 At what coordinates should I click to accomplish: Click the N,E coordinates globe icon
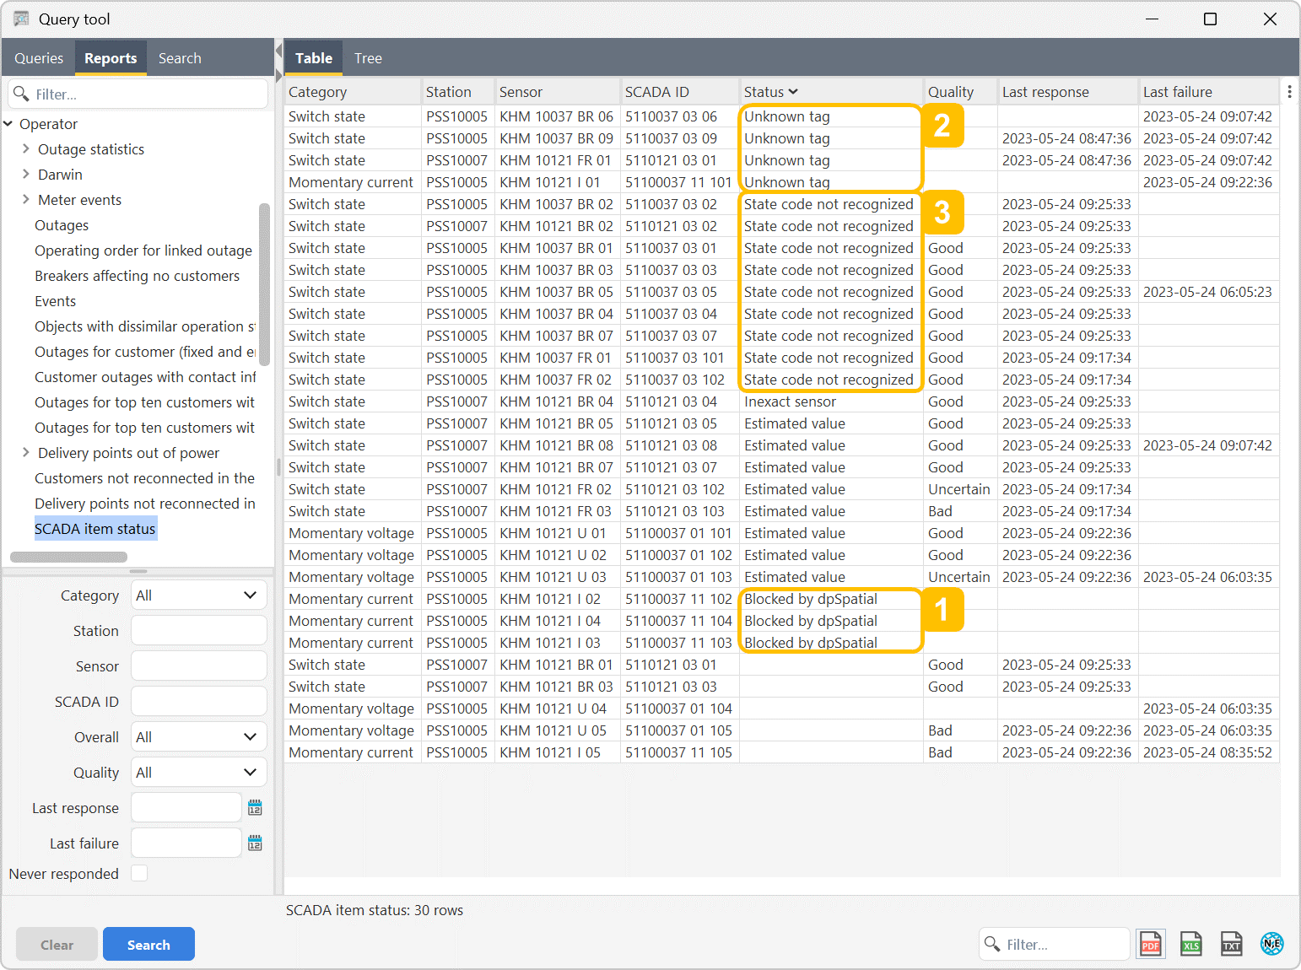click(1271, 944)
